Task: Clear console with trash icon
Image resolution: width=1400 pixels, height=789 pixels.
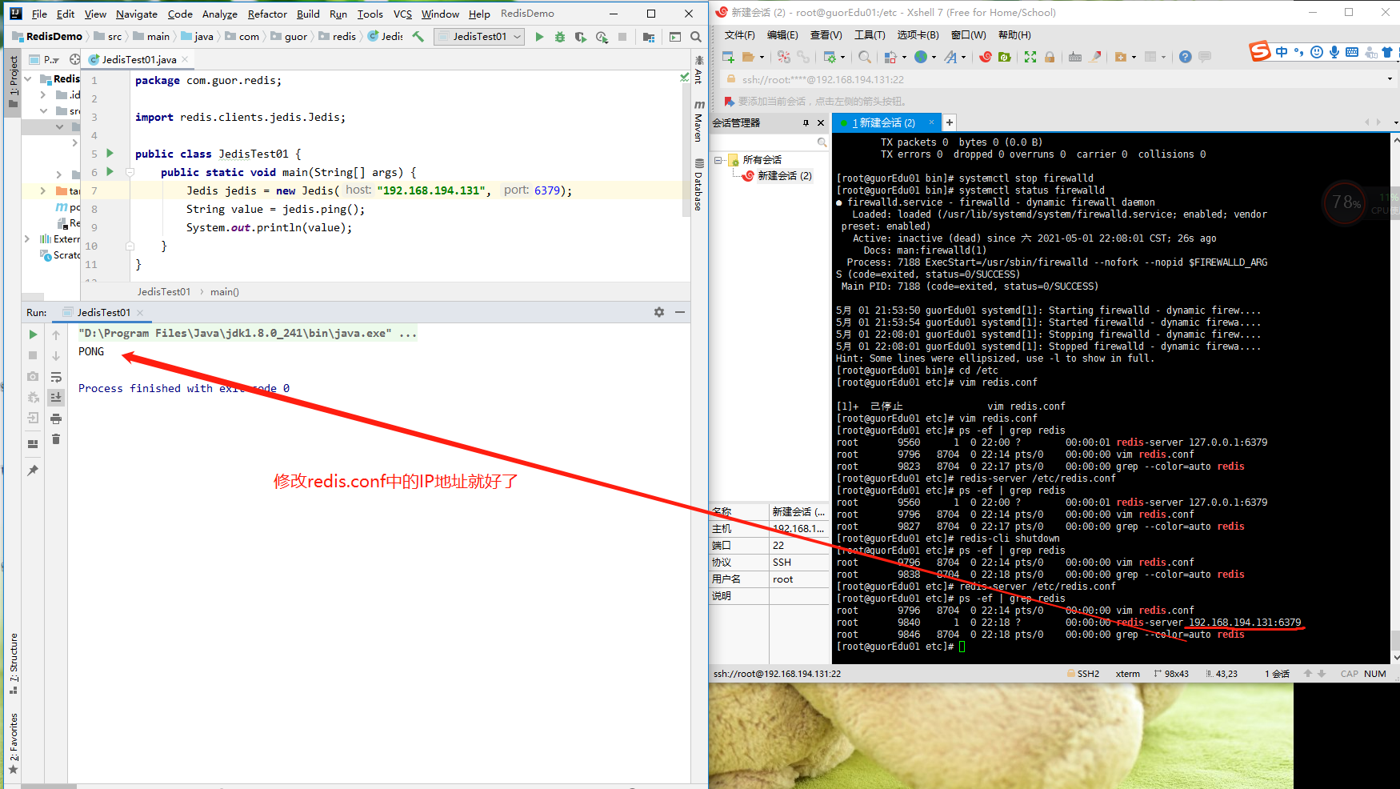Action: 56,439
